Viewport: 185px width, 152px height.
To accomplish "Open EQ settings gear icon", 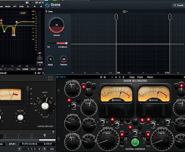I will [x=35, y=6].
